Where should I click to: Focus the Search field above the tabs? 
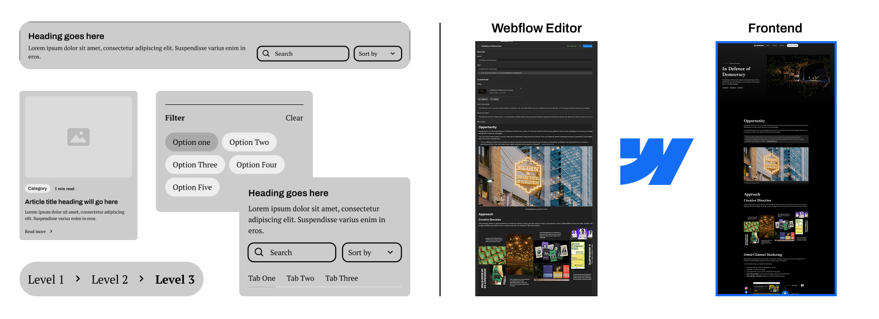coord(292,252)
